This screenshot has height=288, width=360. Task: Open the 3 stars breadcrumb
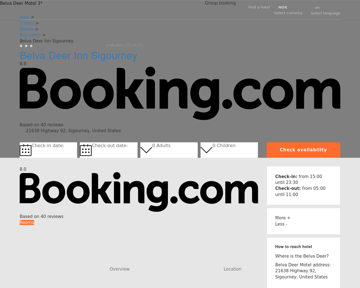click(x=27, y=23)
